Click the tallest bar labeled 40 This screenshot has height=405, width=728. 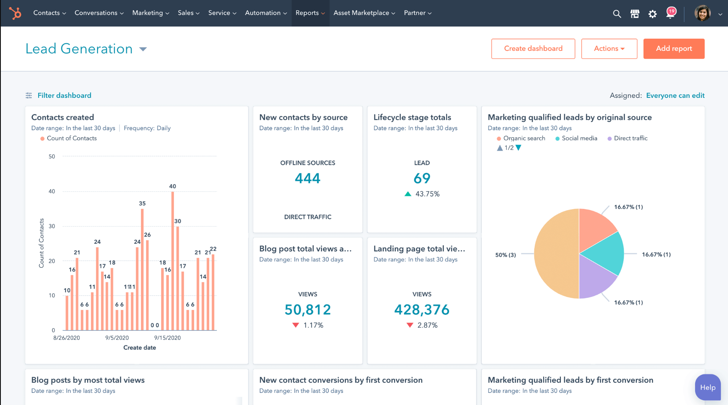pyautogui.click(x=172, y=261)
